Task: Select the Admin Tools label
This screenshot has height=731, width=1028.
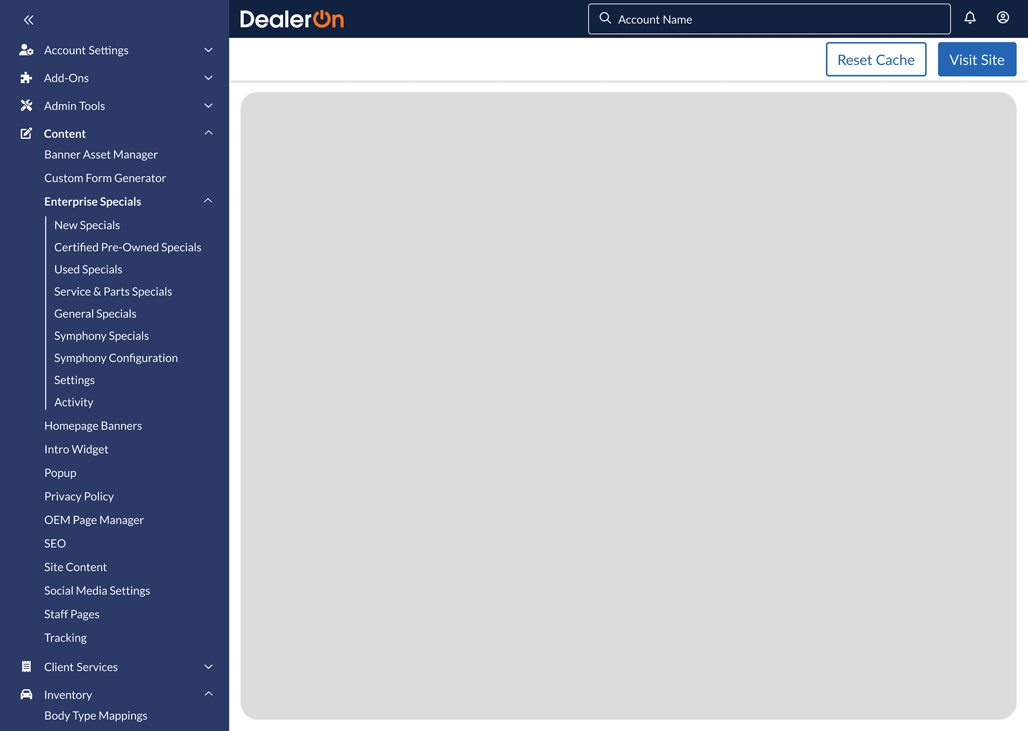Action: (74, 106)
